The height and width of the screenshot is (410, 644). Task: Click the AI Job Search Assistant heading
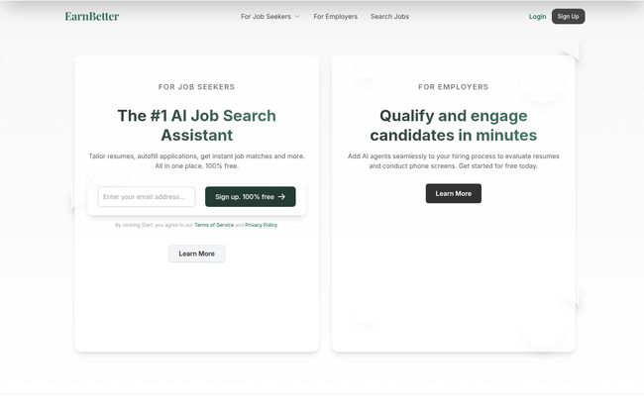[197, 125]
